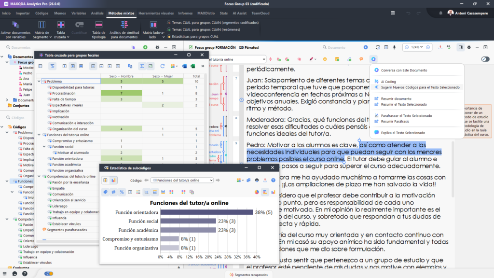Open help icon in Estadística de subcódigos
Screen dimensions: 494x278
pos(273,181)
